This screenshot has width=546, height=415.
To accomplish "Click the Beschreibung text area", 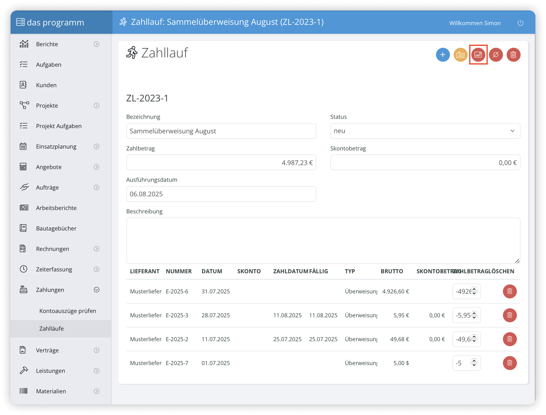I will [323, 241].
